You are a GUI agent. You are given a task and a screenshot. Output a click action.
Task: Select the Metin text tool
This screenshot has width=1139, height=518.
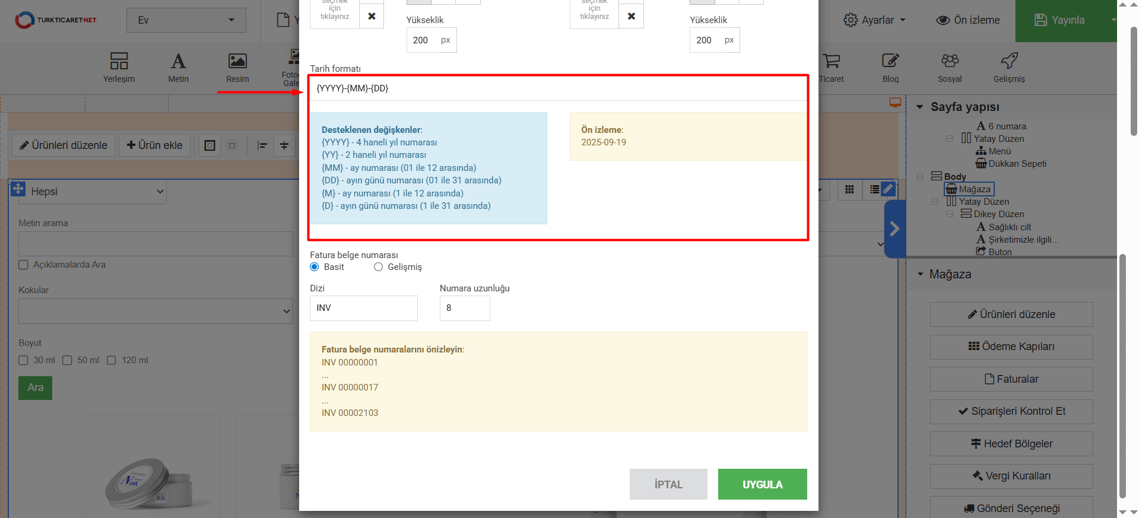click(x=178, y=67)
